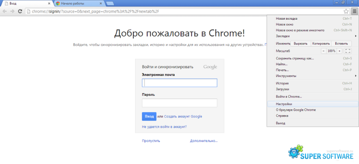Click the 'Копировать' button

tap(321, 43)
